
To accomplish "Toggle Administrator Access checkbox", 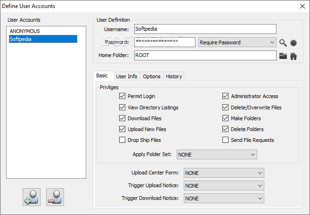I will pos(226,96).
